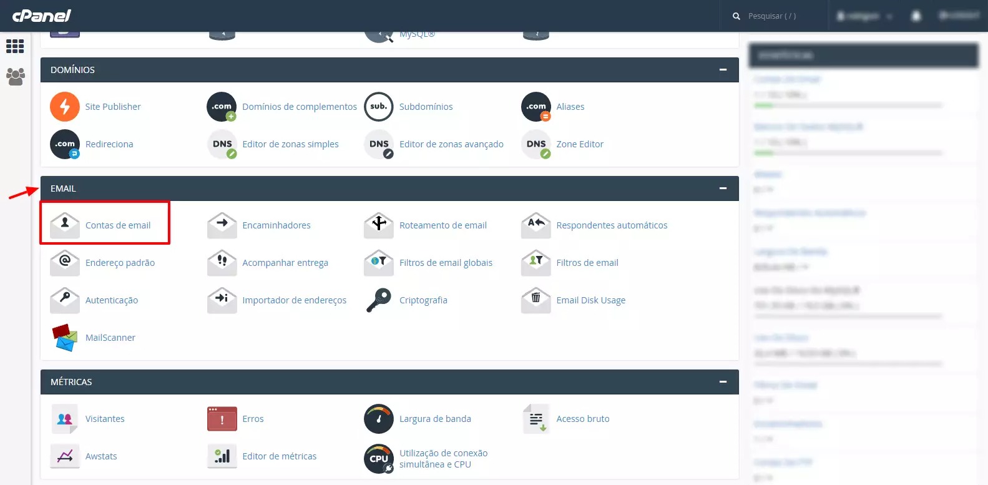
Task: Click the Site Publisher lightning icon
Action: coord(65,107)
